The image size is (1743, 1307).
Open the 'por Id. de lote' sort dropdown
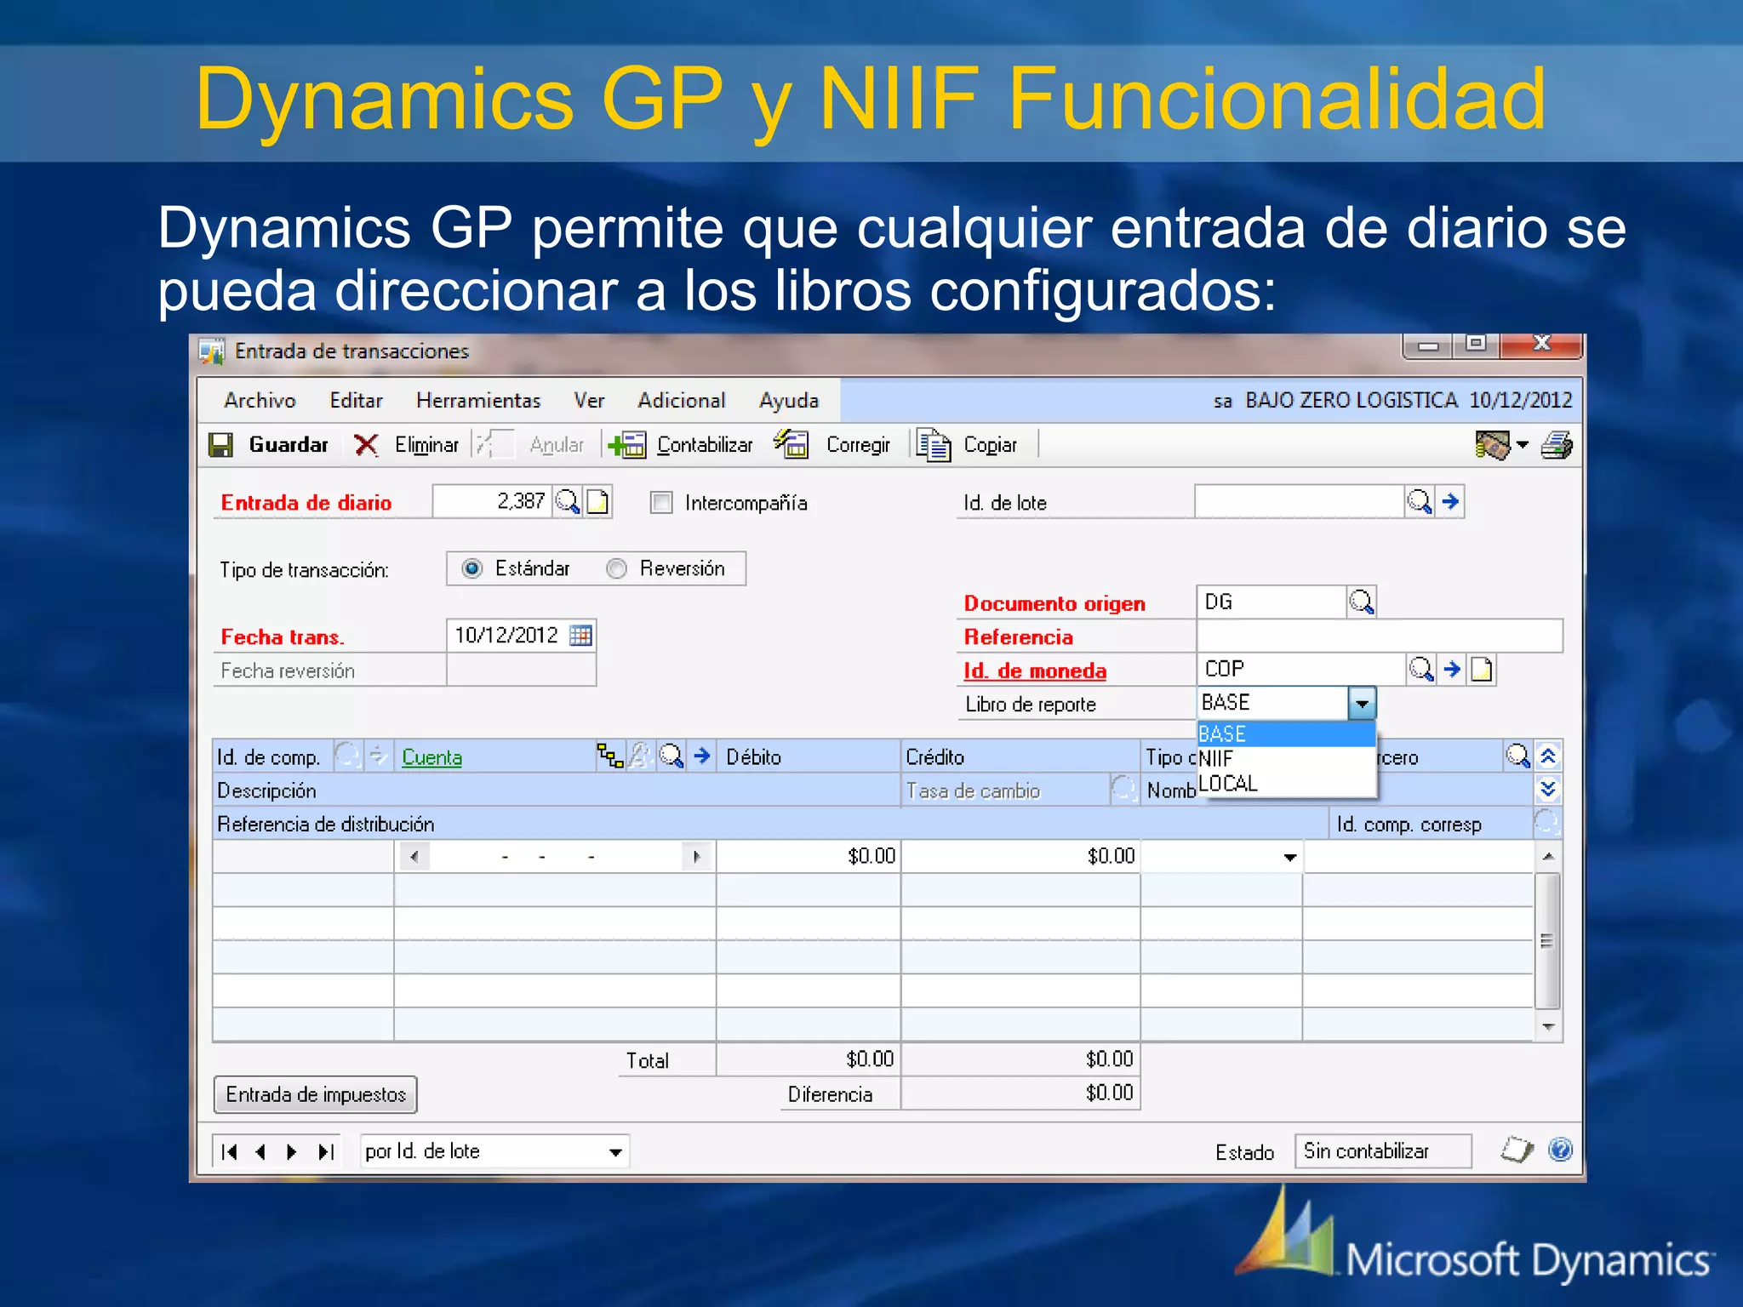pyautogui.click(x=615, y=1152)
